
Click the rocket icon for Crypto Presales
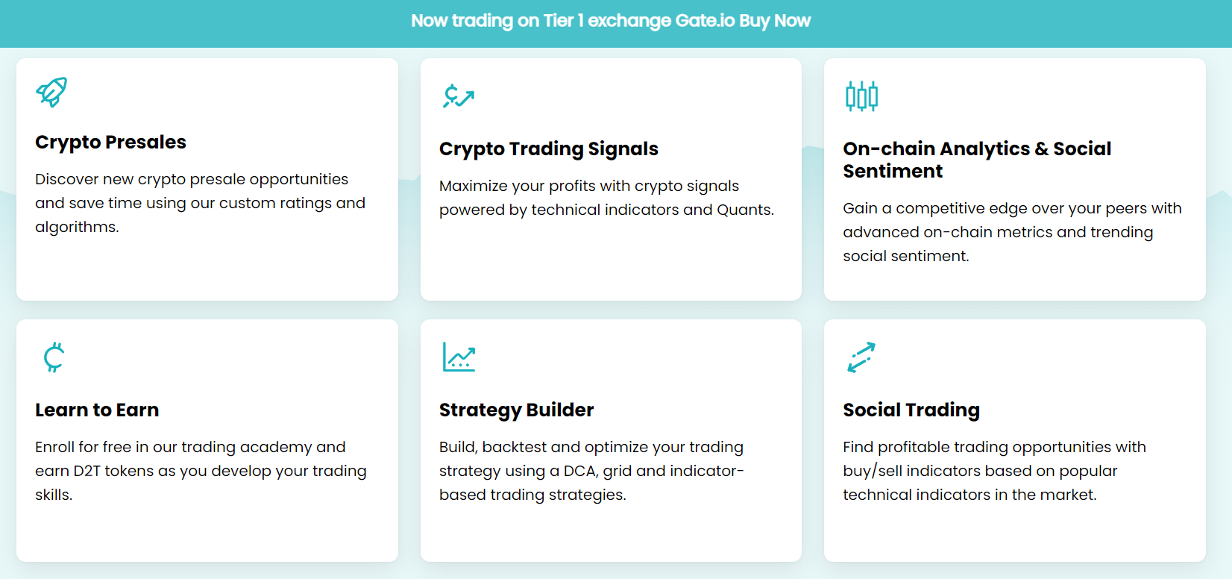(51, 93)
